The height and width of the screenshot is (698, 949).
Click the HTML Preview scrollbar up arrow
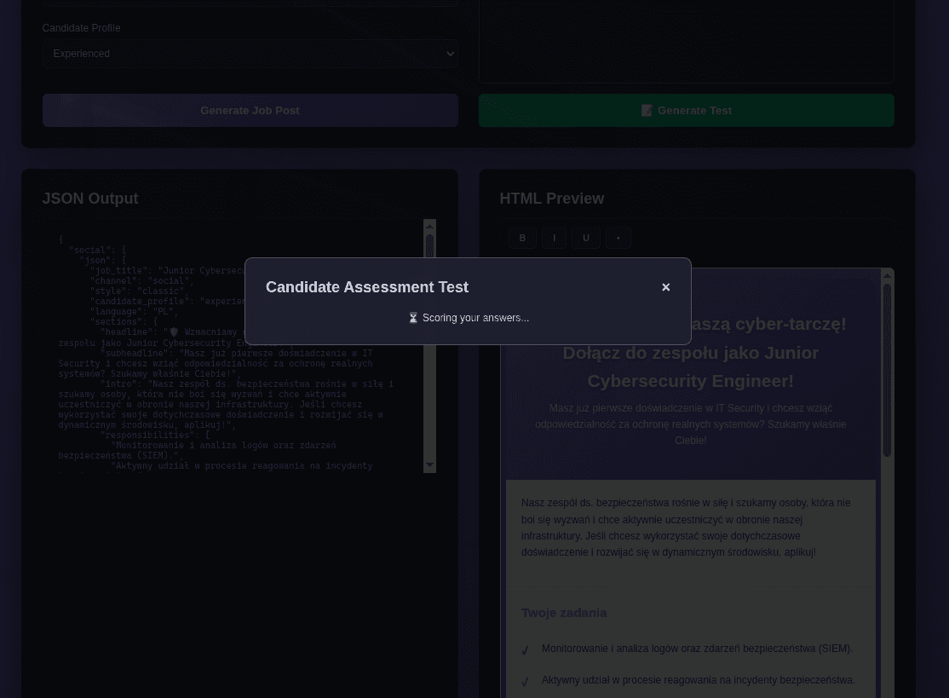coord(887,276)
